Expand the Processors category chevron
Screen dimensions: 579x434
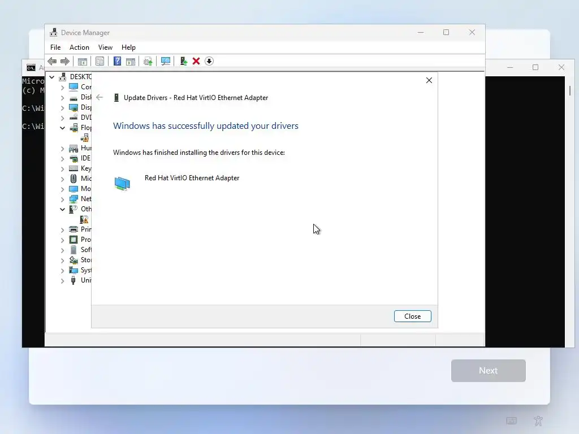(x=62, y=240)
